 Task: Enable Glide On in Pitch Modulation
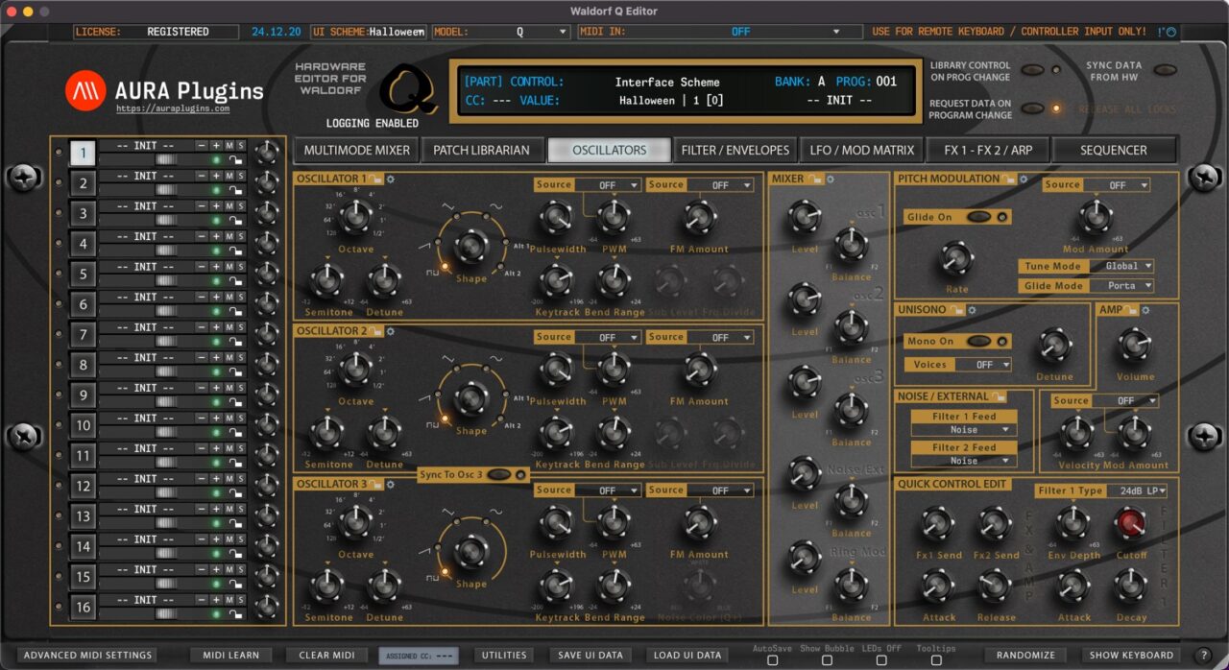click(x=981, y=216)
